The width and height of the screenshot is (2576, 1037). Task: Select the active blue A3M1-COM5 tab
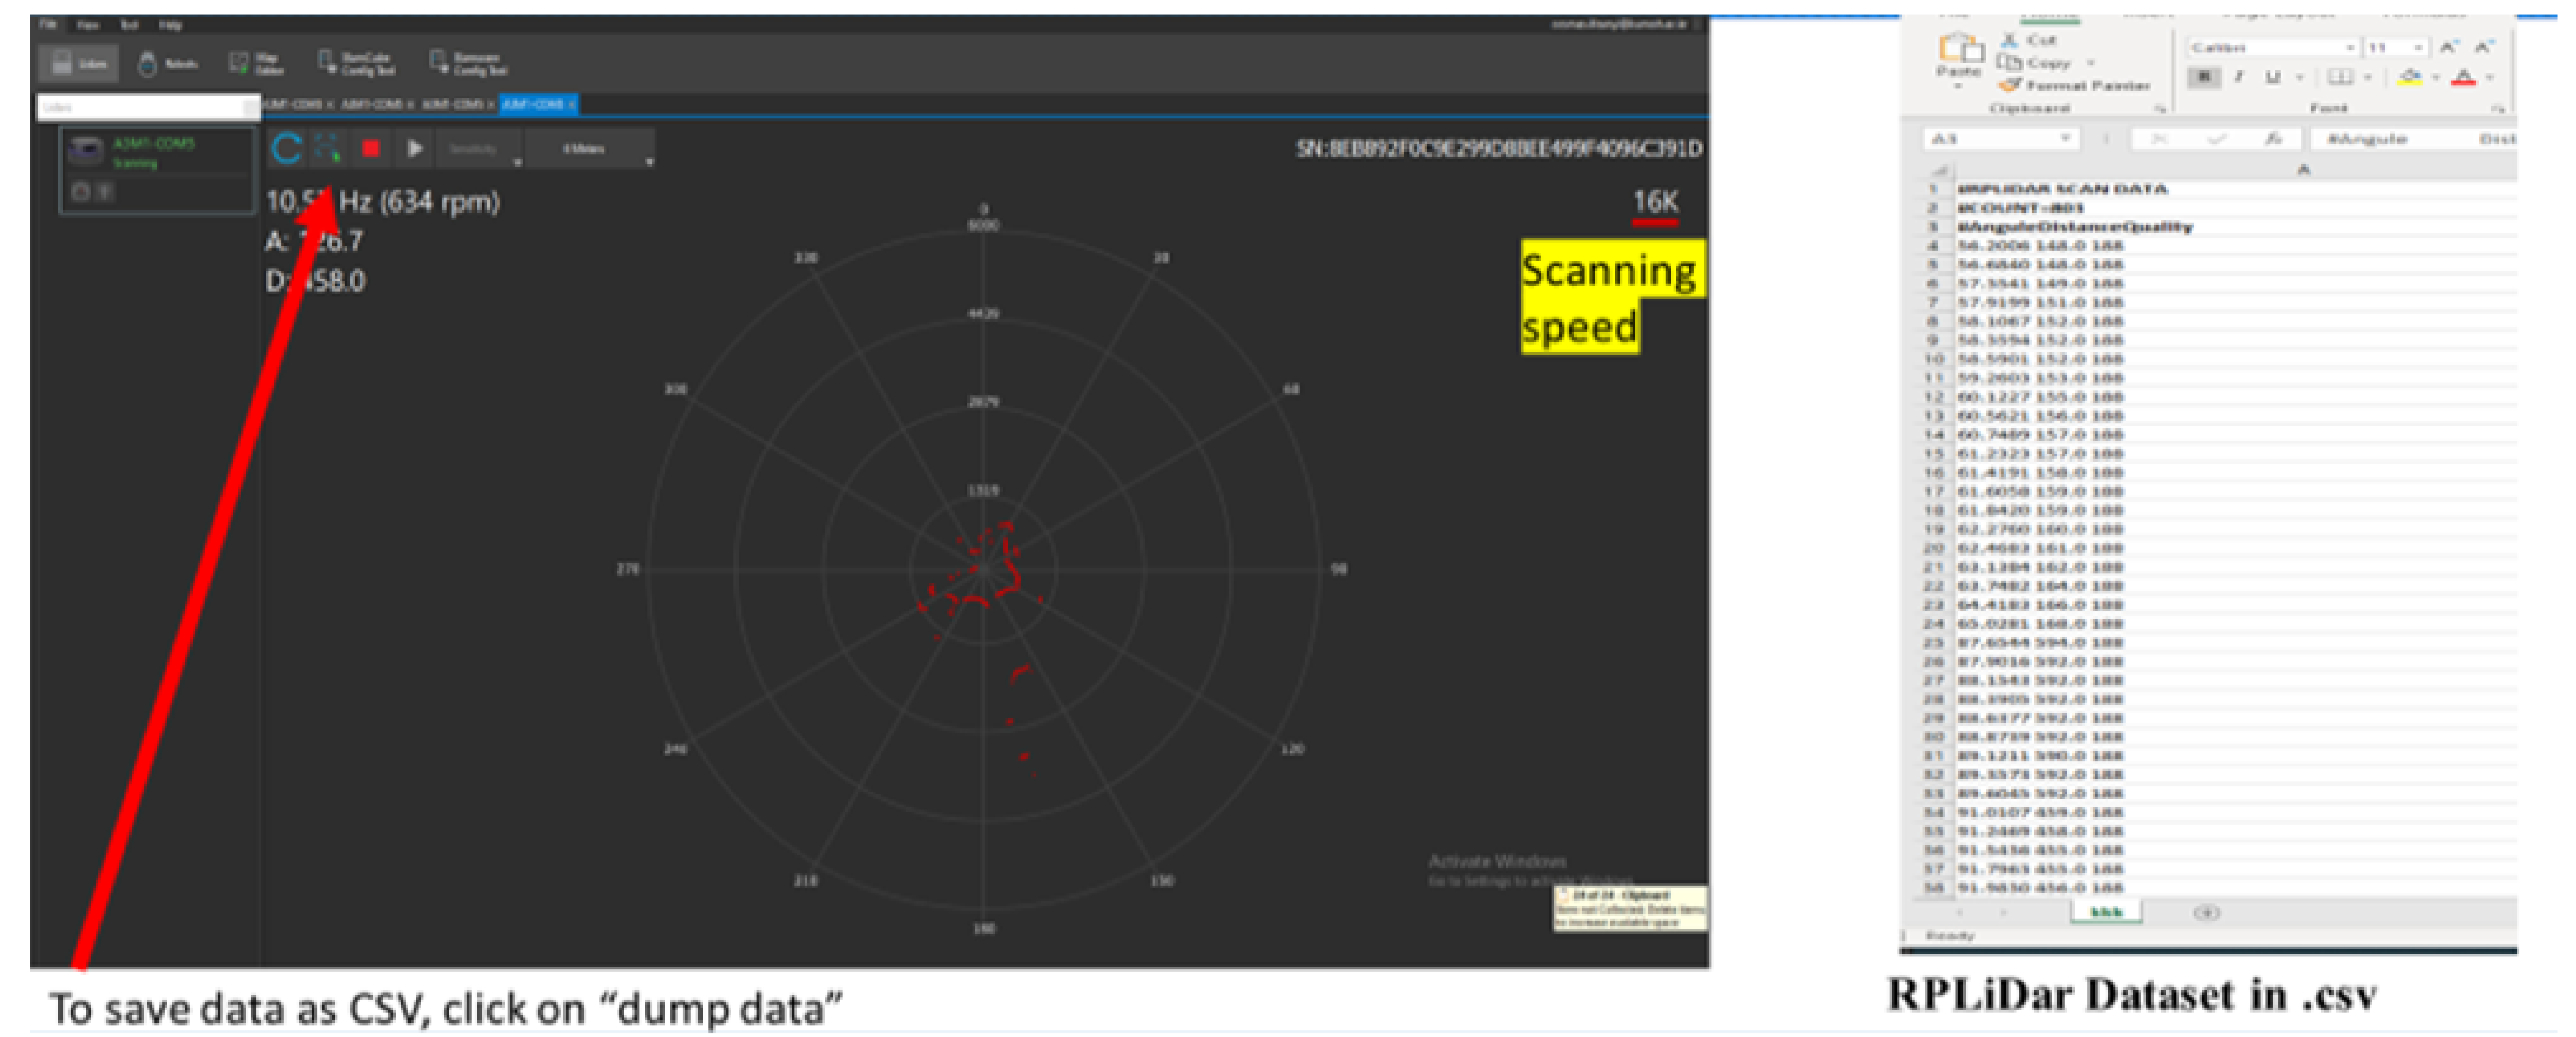534,104
